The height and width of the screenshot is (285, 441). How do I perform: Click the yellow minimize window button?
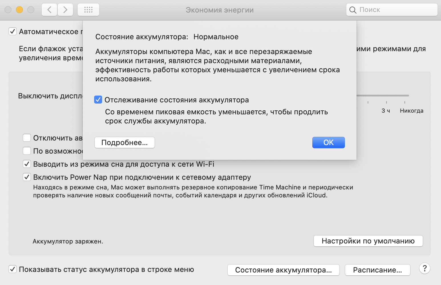[19, 10]
